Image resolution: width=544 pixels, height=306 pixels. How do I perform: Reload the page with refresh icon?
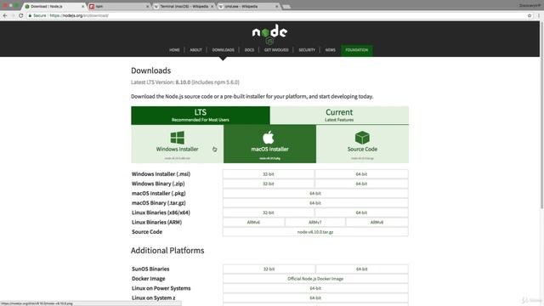click(20, 15)
